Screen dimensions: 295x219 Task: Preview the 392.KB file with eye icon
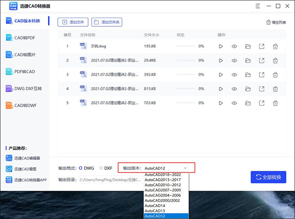tap(234, 75)
